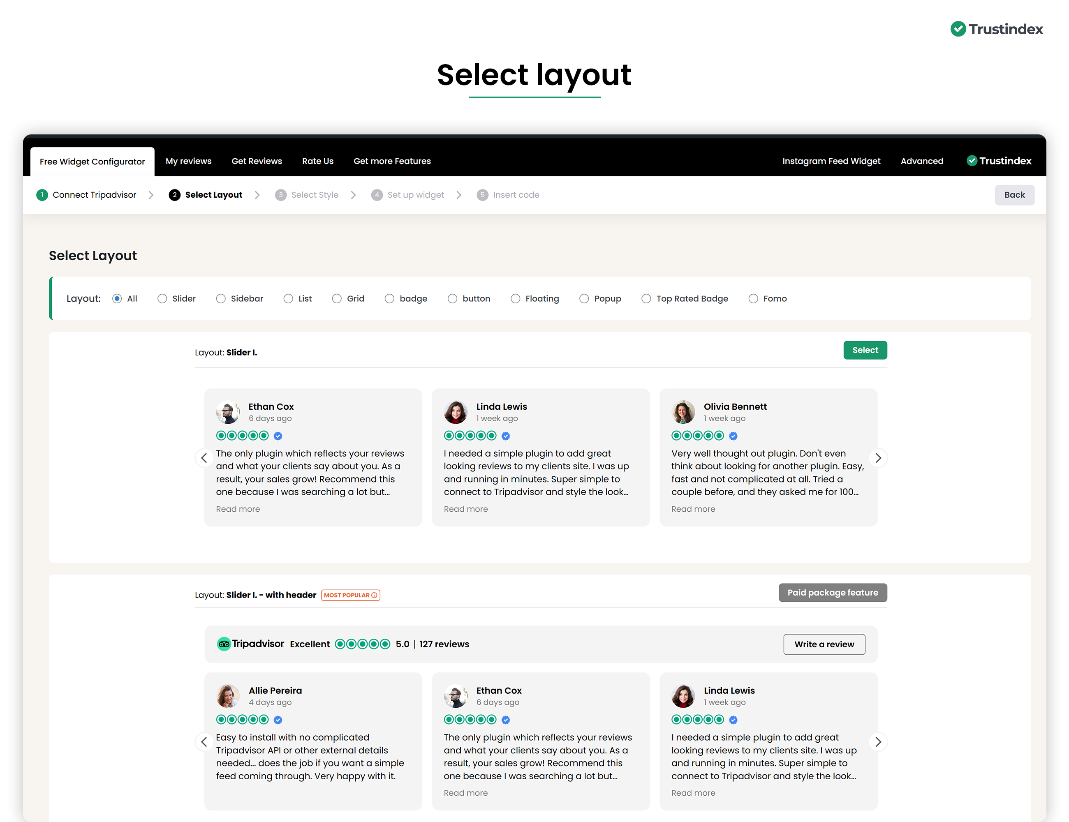Viewport: 1069px width, 822px height.
Task: Switch to the Get more Features tab
Action: click(392, 161)
